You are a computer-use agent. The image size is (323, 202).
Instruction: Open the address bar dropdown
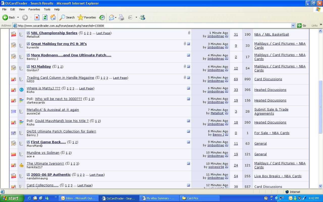coord(293,26)
